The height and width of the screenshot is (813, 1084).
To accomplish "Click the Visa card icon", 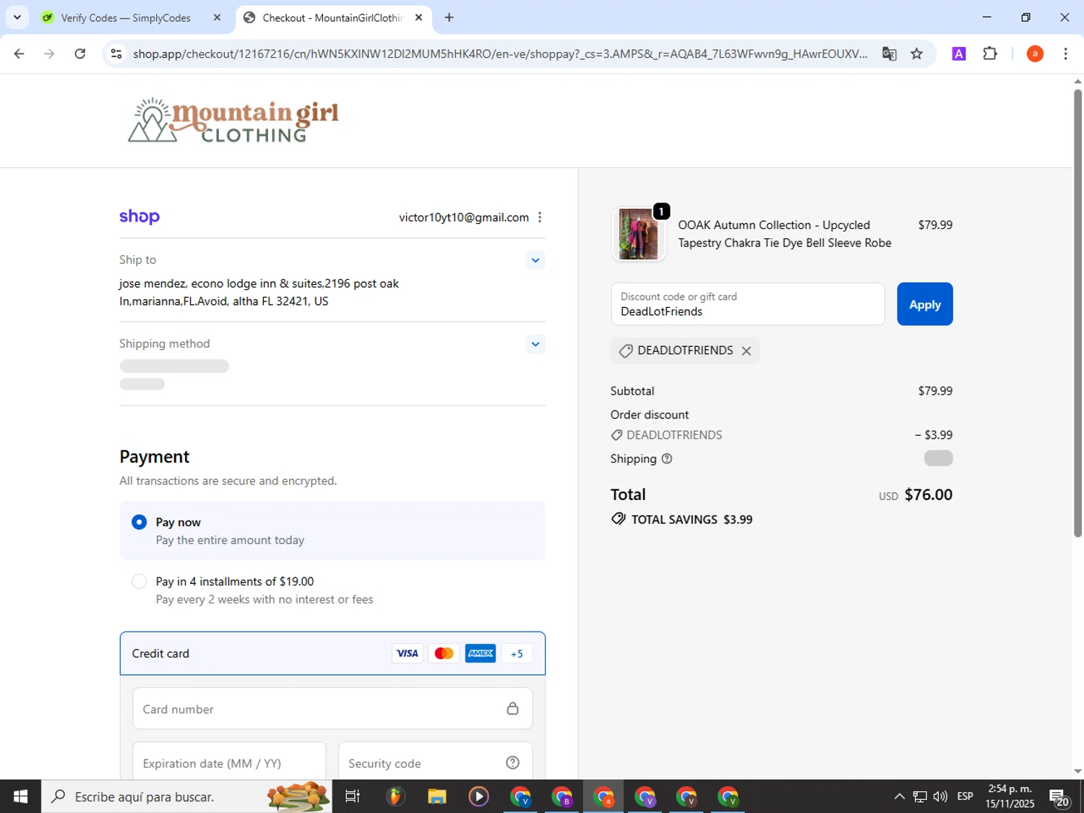I will pos(407,653).
